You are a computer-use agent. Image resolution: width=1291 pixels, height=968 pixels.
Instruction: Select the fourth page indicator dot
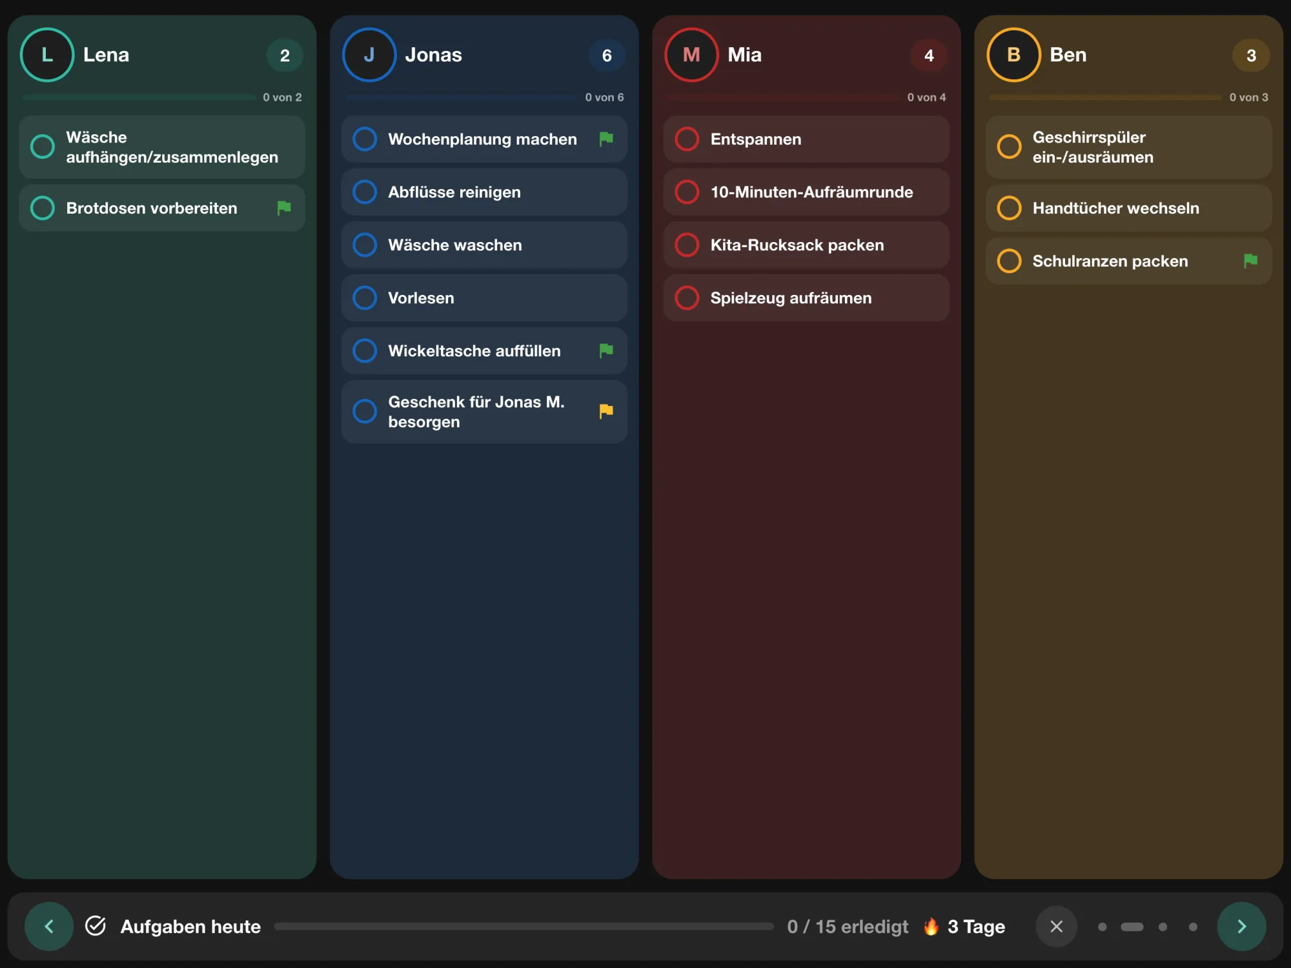[x=1193, y=927]
